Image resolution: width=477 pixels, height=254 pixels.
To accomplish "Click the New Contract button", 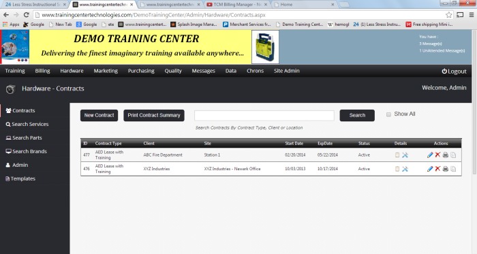I will 99,116.
